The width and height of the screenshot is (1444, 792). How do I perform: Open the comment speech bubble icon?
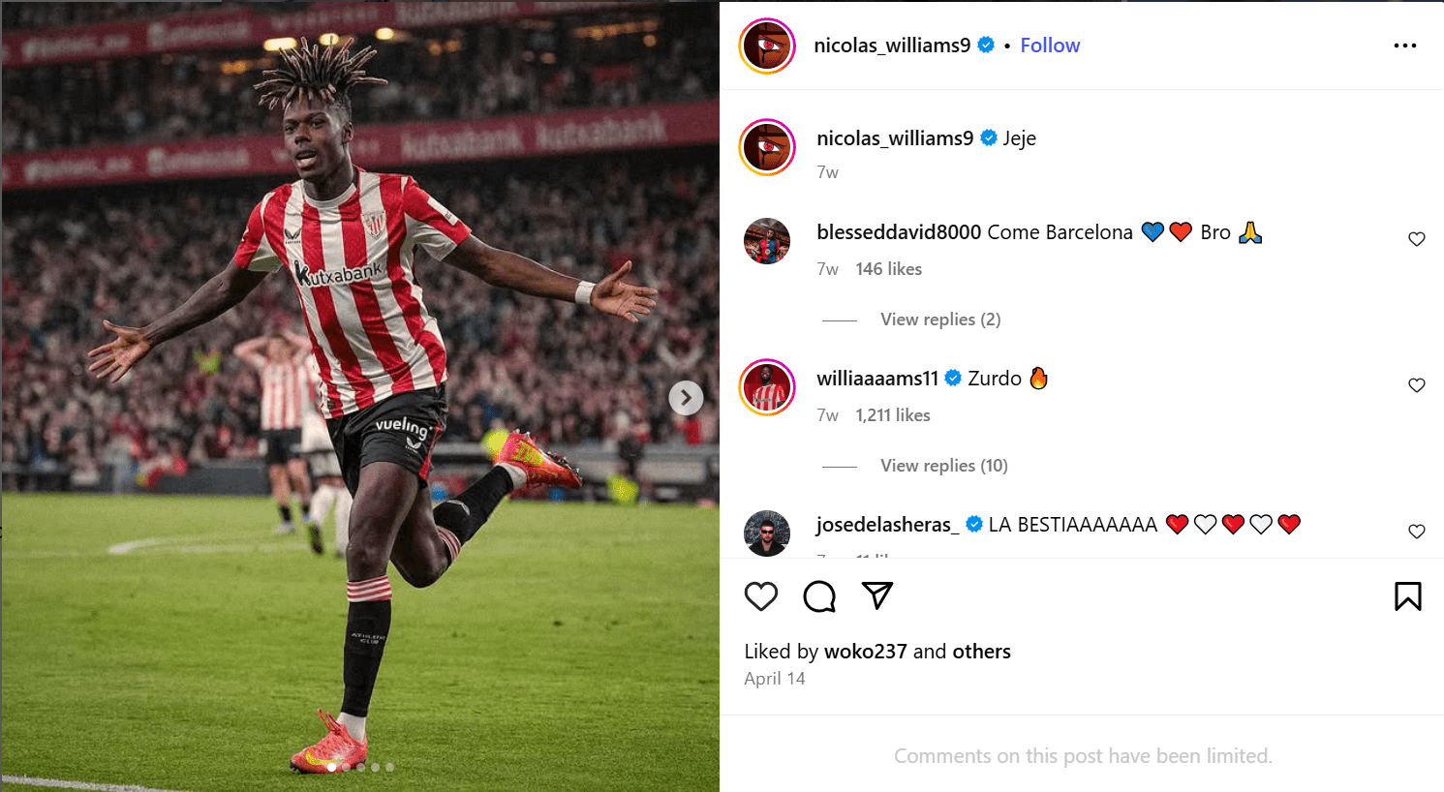pos(819,596)
